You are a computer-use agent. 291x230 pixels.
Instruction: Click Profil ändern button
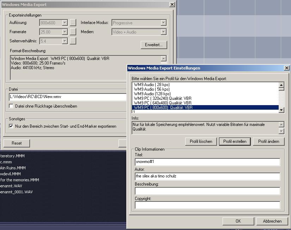click(268, 141)
